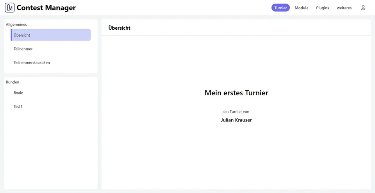Open the Module menu
This screenshot has height=193, width=375.
coord(301,8)
